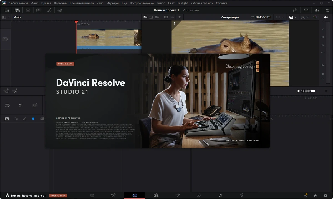Click the add audio track icon
This screenshot has width=333, height=199.
[x=15, y=91]
